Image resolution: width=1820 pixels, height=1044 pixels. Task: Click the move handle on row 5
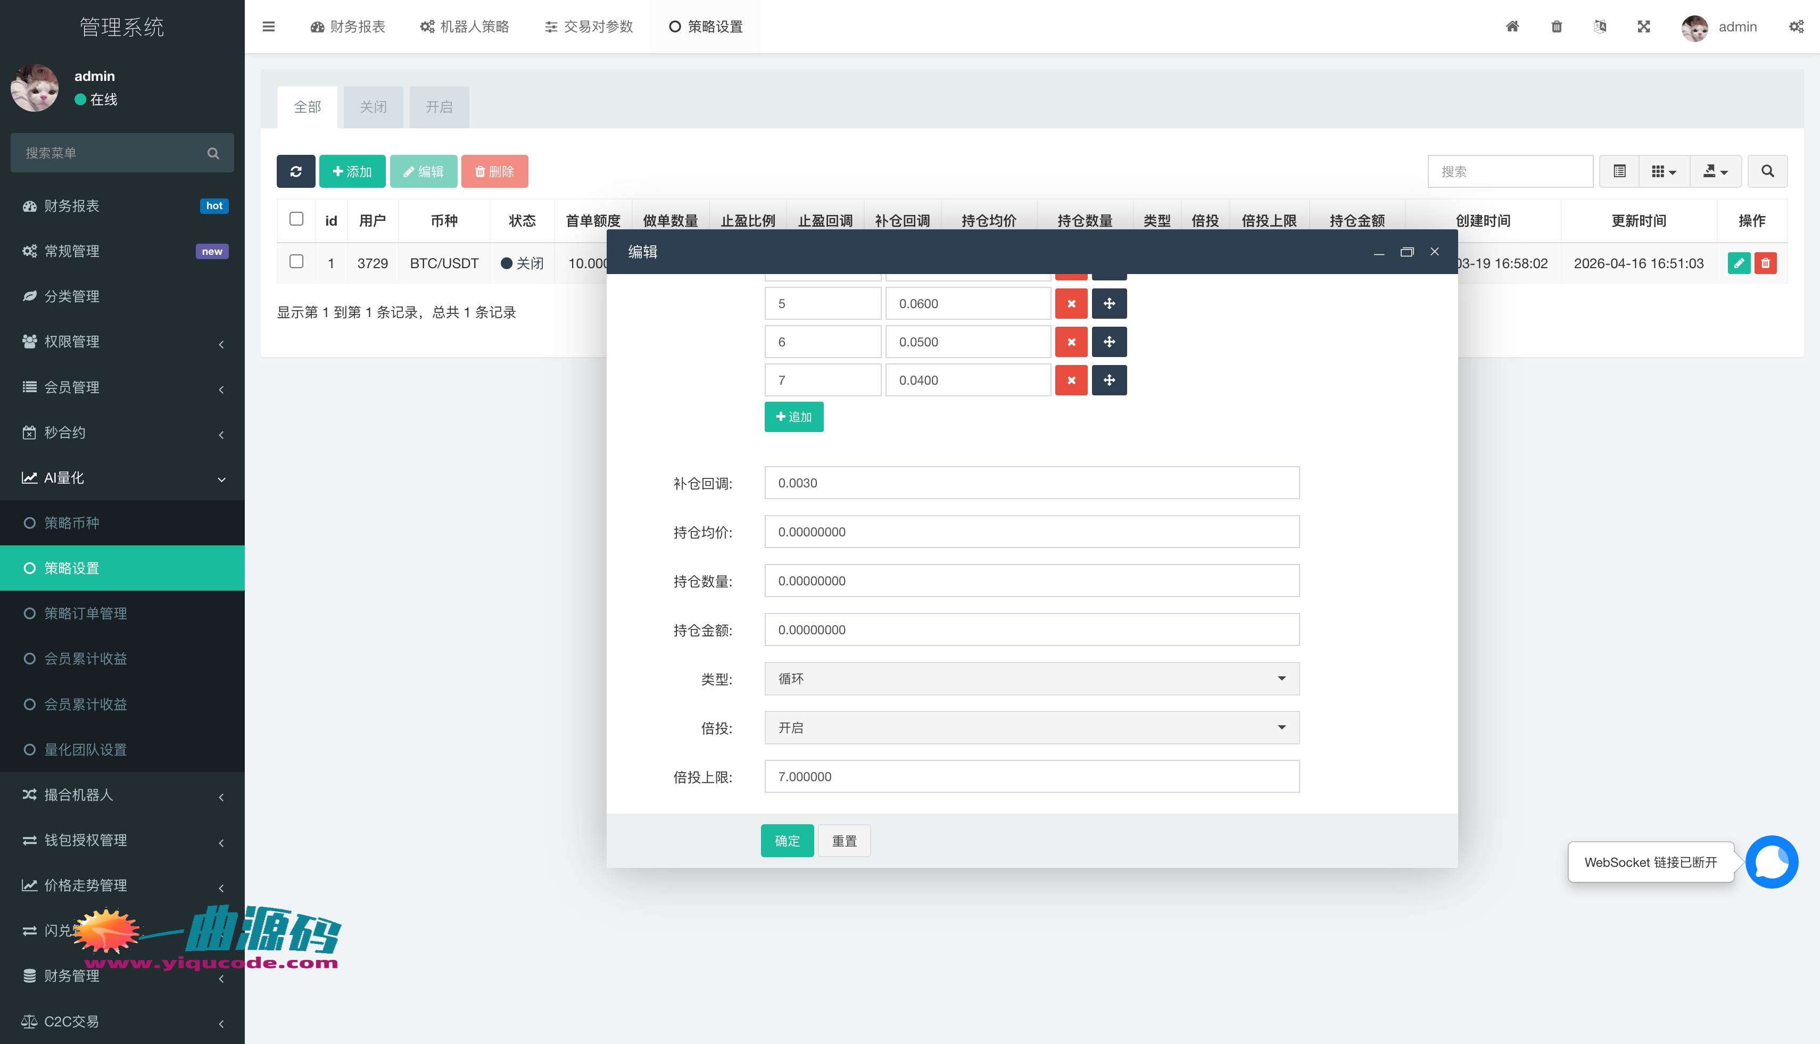click(1108, 303)
